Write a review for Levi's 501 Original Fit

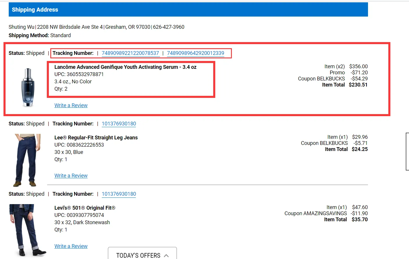(71, 246)
